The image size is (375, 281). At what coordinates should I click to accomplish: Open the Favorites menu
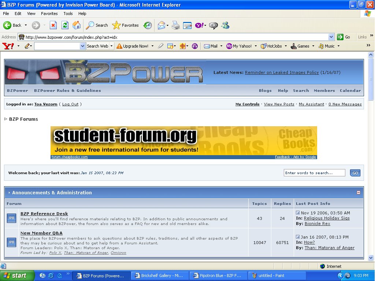pos(49,14)
